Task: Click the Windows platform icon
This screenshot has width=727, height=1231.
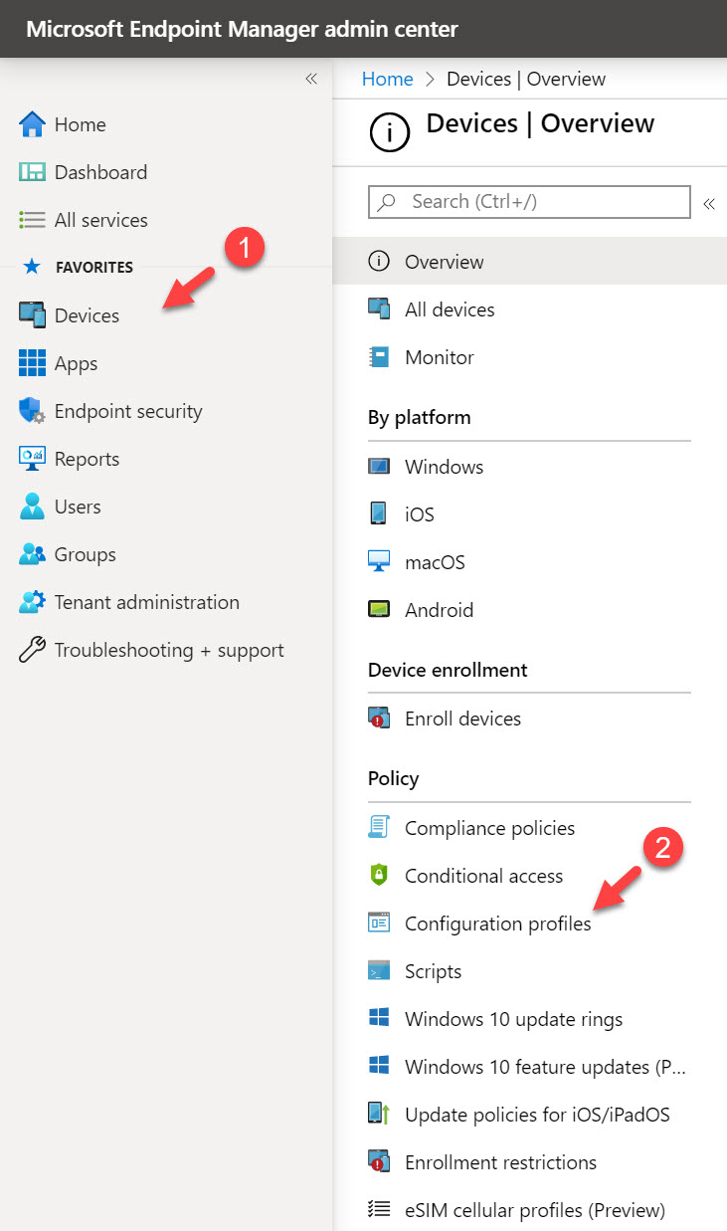Action: pyautogui.click(x=379, y=467)
